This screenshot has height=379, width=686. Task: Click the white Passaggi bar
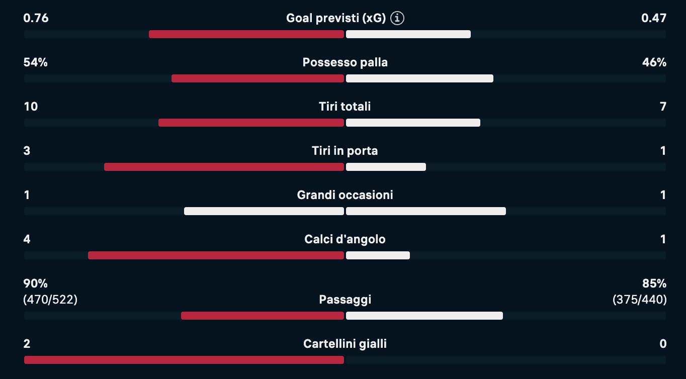424,316
